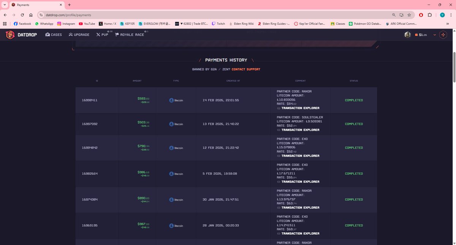Viewport: 456px width, 245px height.
Task: Click Litecoin icon in row 16994842
Action: [171, 148]
